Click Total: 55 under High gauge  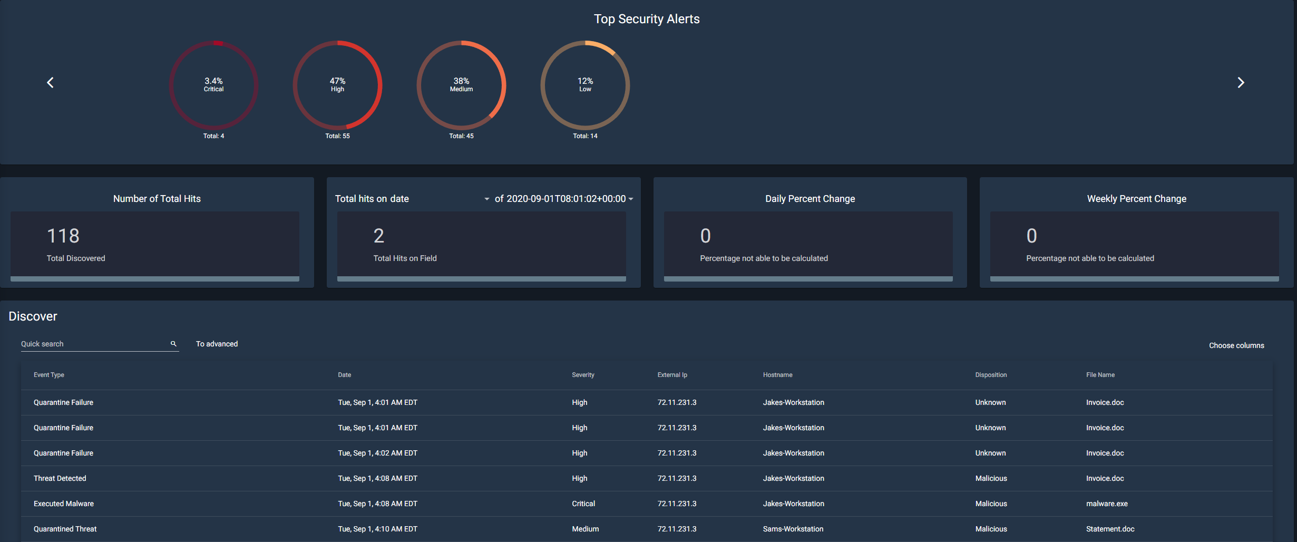[x=337, y=136]
